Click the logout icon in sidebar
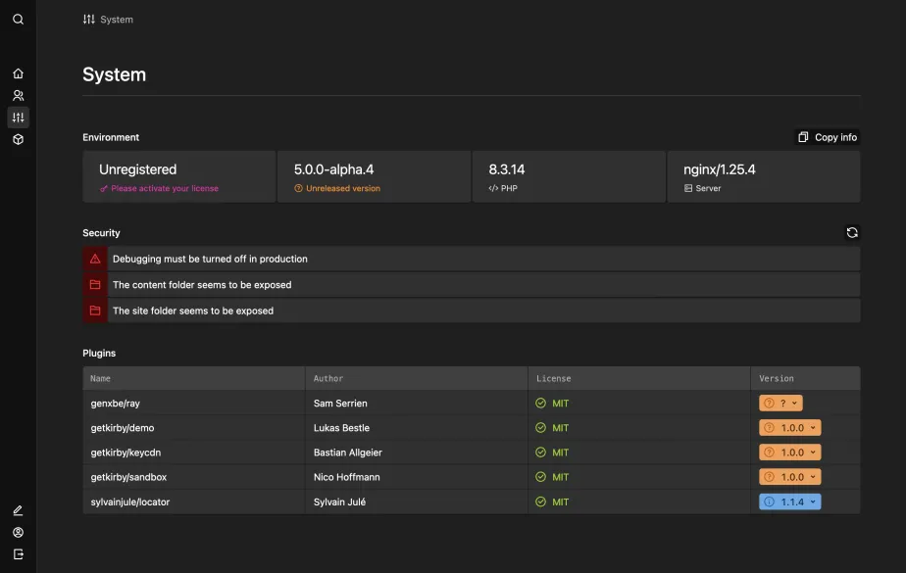This screenshot has height=573, width=906. click(x=18, y=554)
